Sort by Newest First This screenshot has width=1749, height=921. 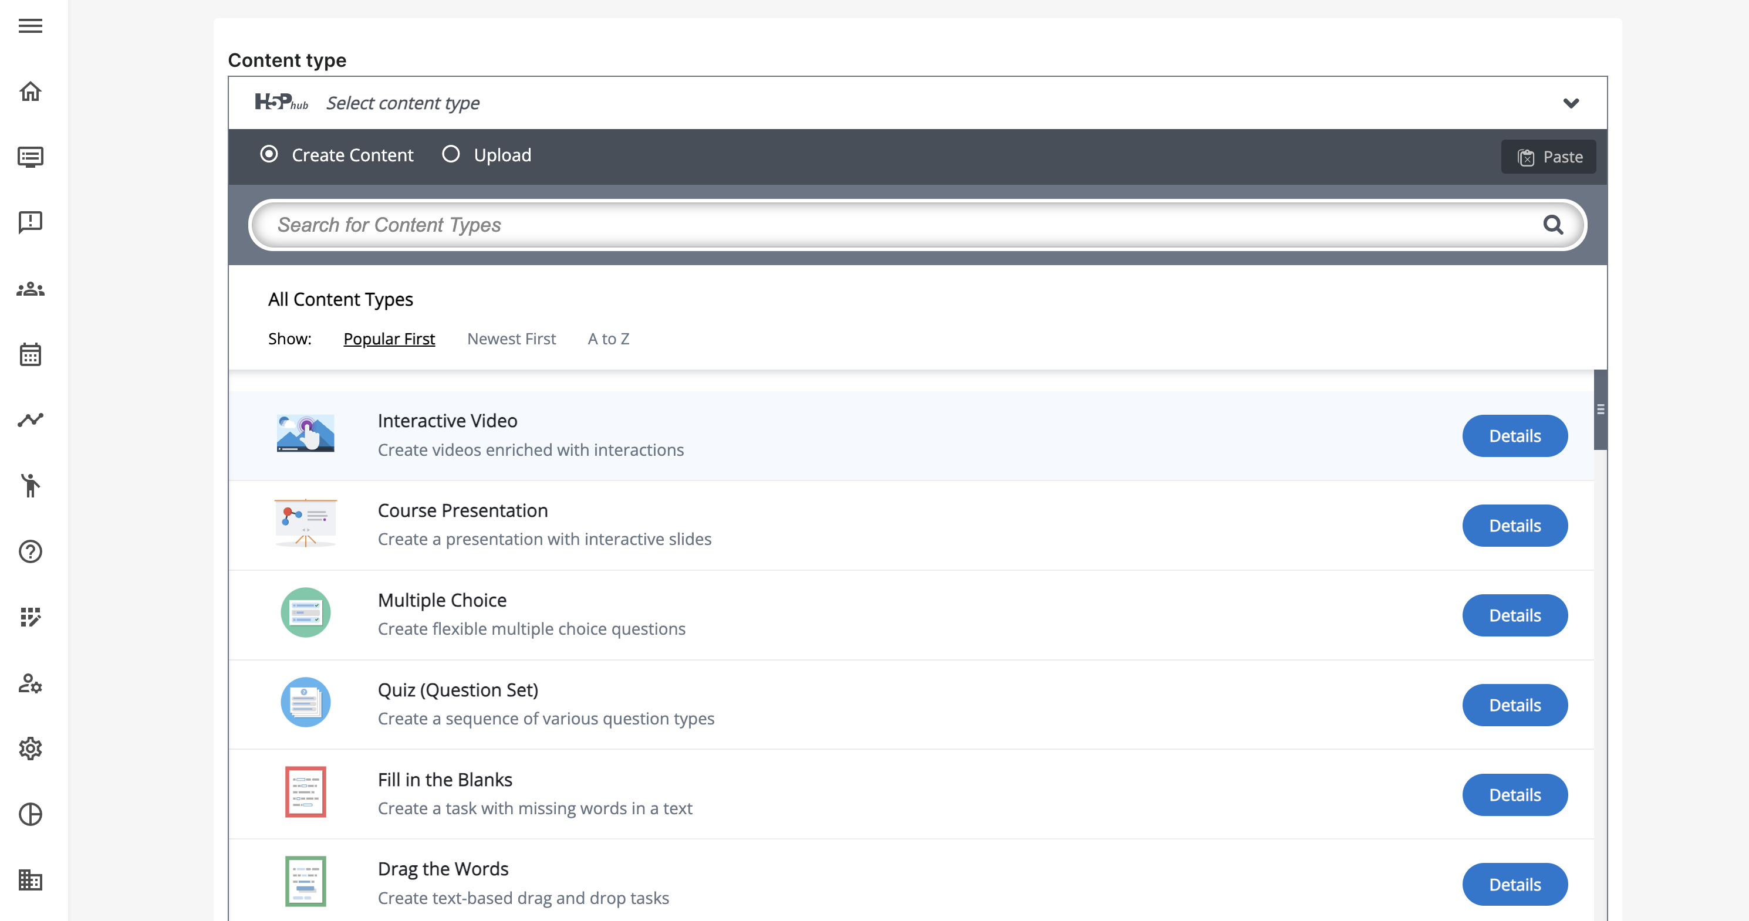click(511, 338)
